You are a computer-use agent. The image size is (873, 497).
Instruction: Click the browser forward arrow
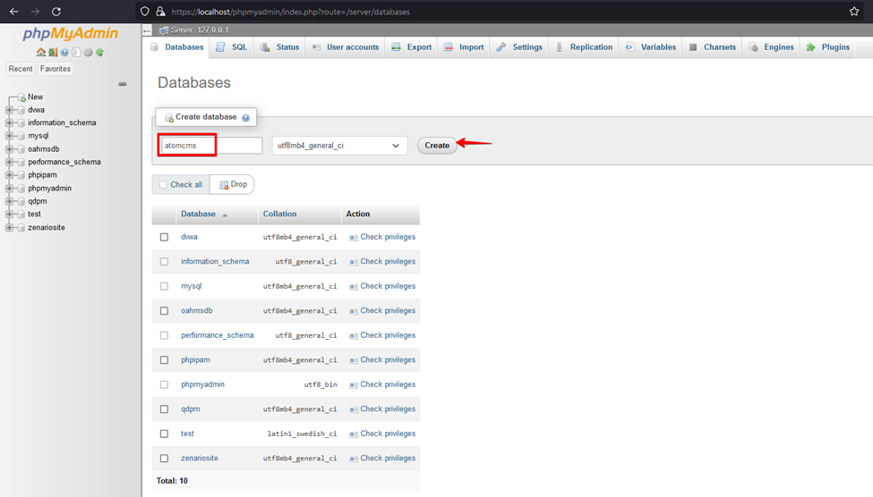[35, 11]
